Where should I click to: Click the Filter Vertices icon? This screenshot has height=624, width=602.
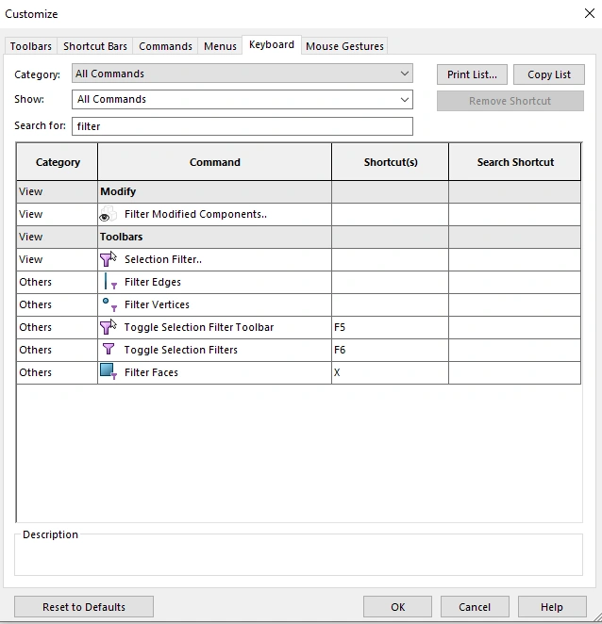pos(109,304)
